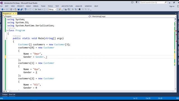The width and height of the screenshot is (179, 101).
Task: Click the Undo arrow icon
Action: (x=25, y=9)
